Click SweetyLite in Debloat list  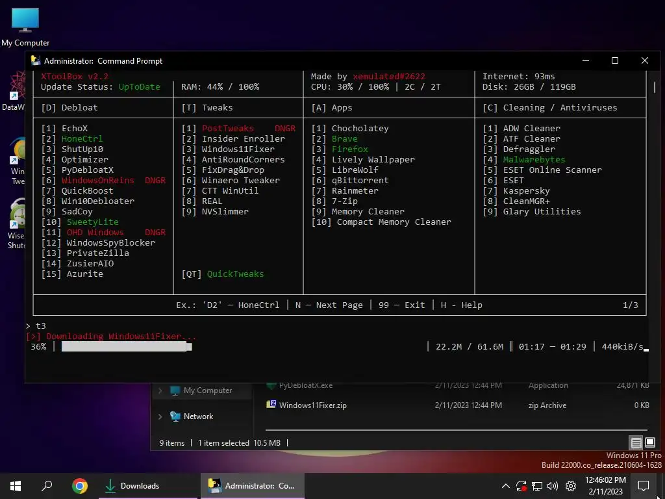pyautogui.click(x=92, y=222)
